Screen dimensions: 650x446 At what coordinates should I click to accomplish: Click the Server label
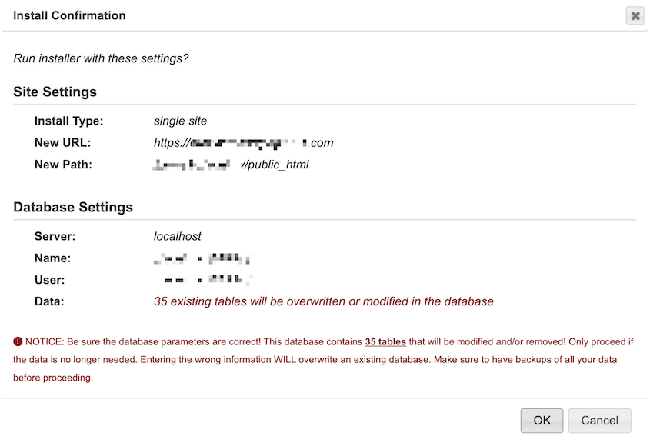(x=55, y=236)
